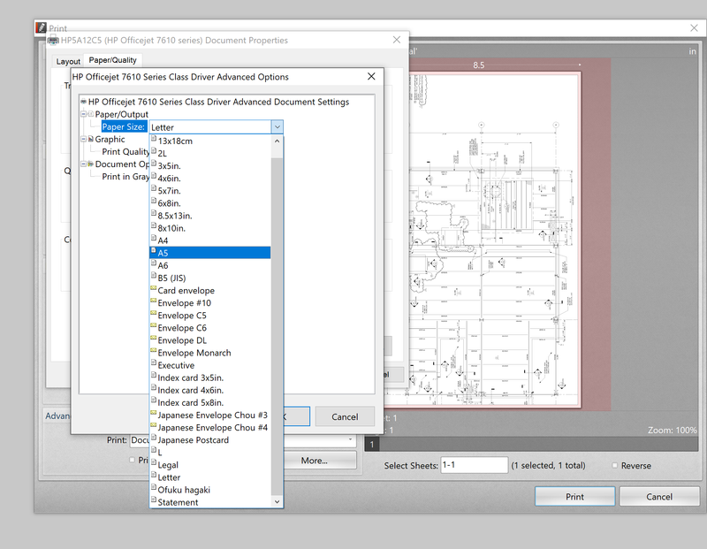
Task: Close the Paper Size dropdown arrow
Action: click(277, 127)
